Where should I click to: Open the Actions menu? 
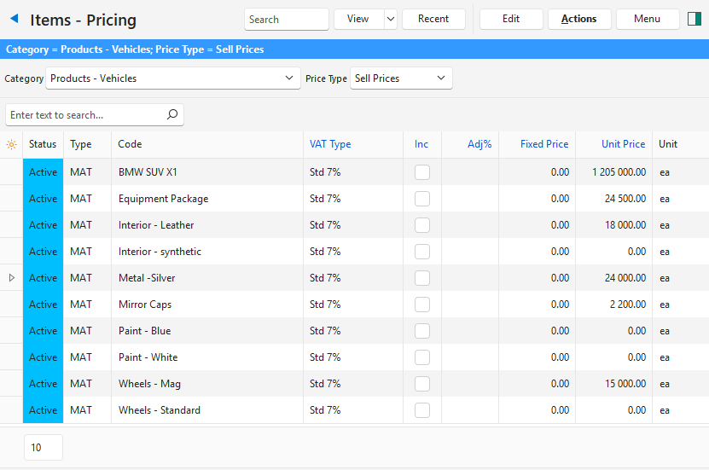tap(578, 19)
